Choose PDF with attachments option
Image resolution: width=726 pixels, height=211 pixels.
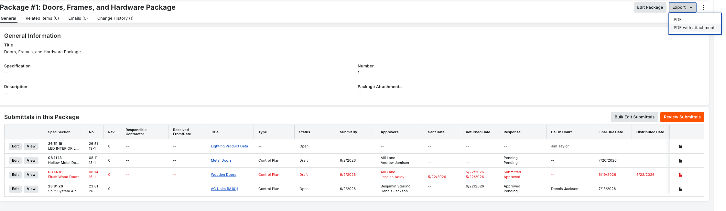pyautogui.click(x=695, y=28)
